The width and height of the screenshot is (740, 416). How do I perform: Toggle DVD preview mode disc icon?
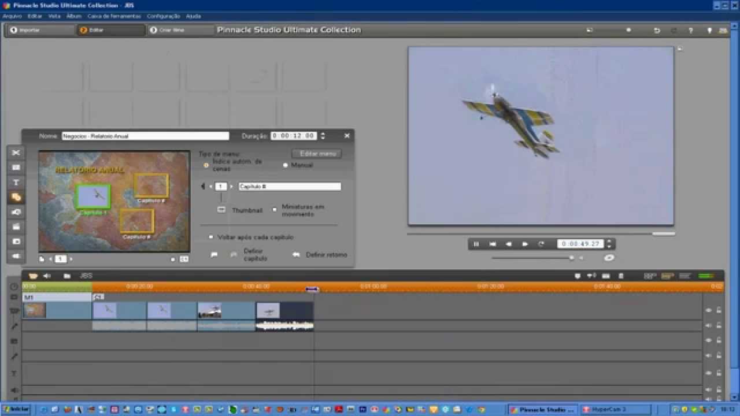(x=609, y=258)
